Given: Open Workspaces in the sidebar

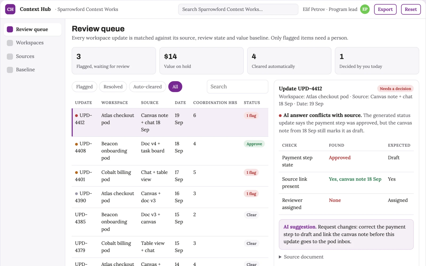Looking at the screenshot, I should pyautogui.click(x=32, y=43).
